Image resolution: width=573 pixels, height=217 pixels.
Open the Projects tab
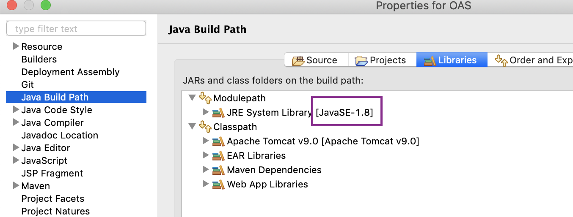tap(382, 60)
